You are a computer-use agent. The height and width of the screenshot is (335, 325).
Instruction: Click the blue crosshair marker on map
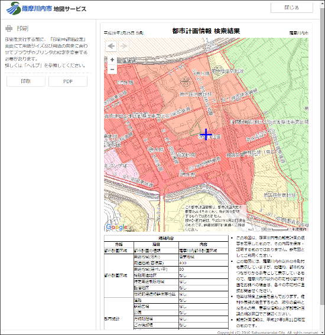(x=206, y=134)
